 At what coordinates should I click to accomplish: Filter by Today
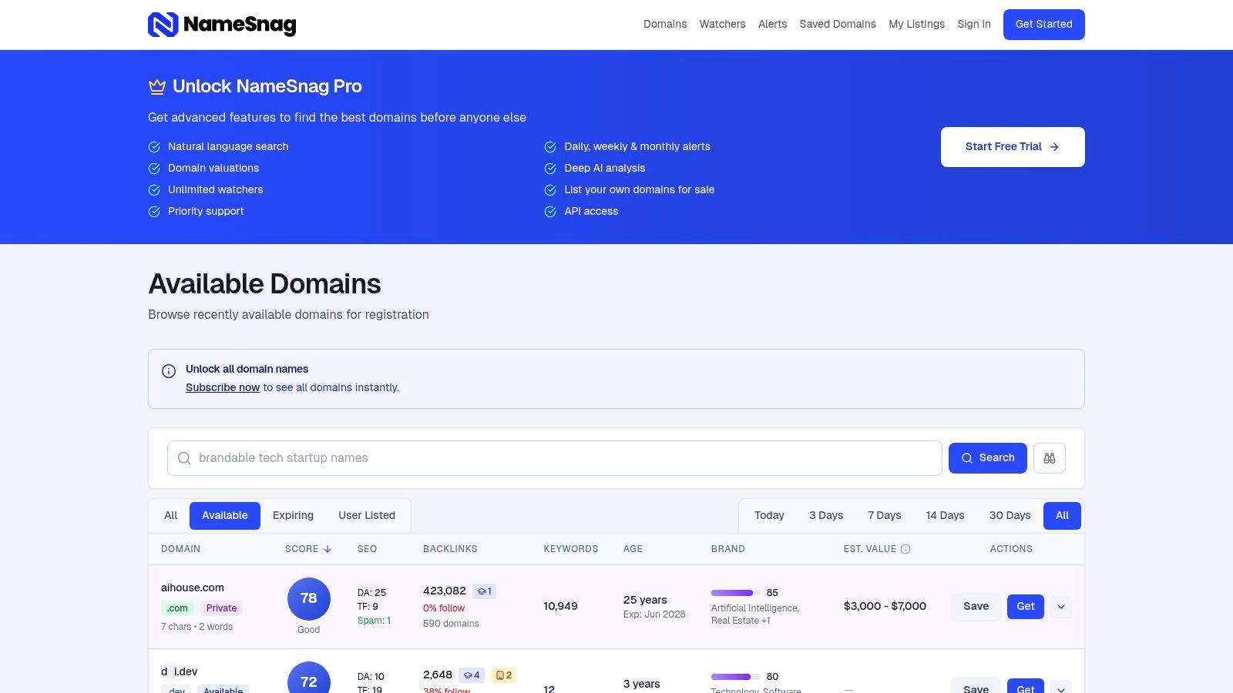[x=769, y=516]
